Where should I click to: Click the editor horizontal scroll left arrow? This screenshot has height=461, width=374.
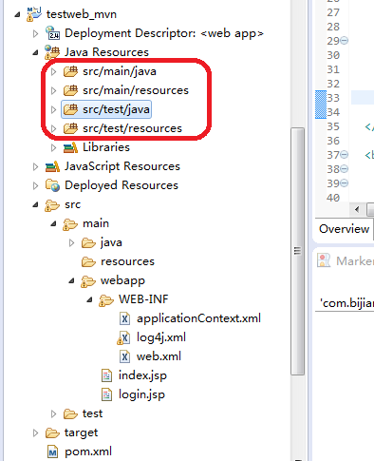[x=357, y=209]
